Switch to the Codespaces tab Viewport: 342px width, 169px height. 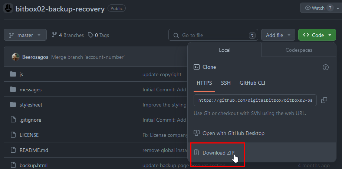[x=299, y=50]
